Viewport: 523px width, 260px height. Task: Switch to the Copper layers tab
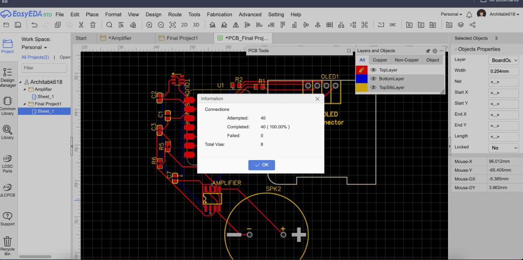pos(380,60)
